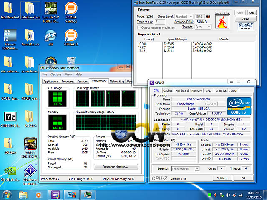Open the NVIDIA 266.58 driver icon
Image resolution: width=267 pixels, height=200 pixels.
point(10,174)
